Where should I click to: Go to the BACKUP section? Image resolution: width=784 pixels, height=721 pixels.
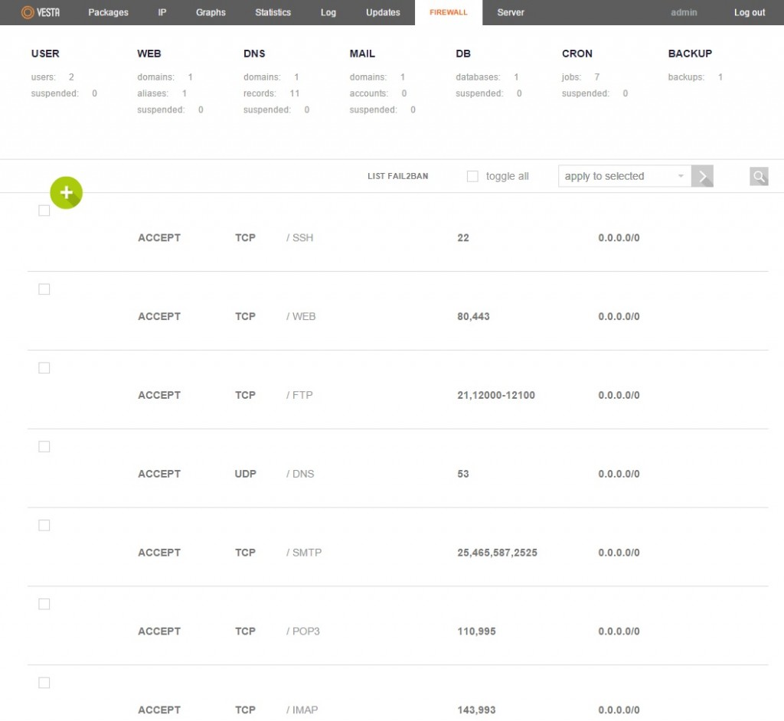689,54
